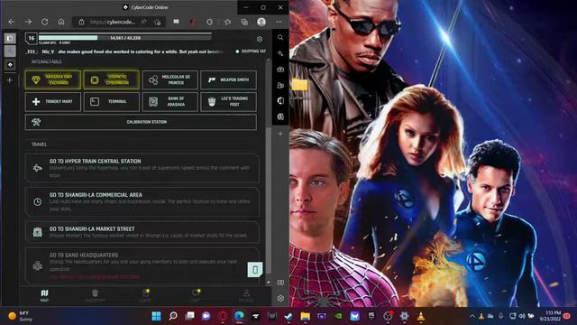Open the taskbar clock and date
Image resolution: width=577 pixels, height=325 pixels.
coord(551,316)
